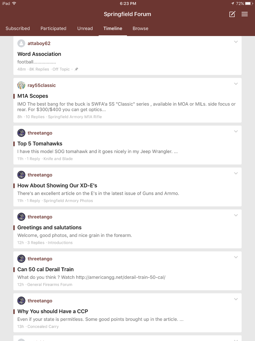Switch to the Subscribed tab
This screenshot has height=341, width=255.
pos(18,28)
